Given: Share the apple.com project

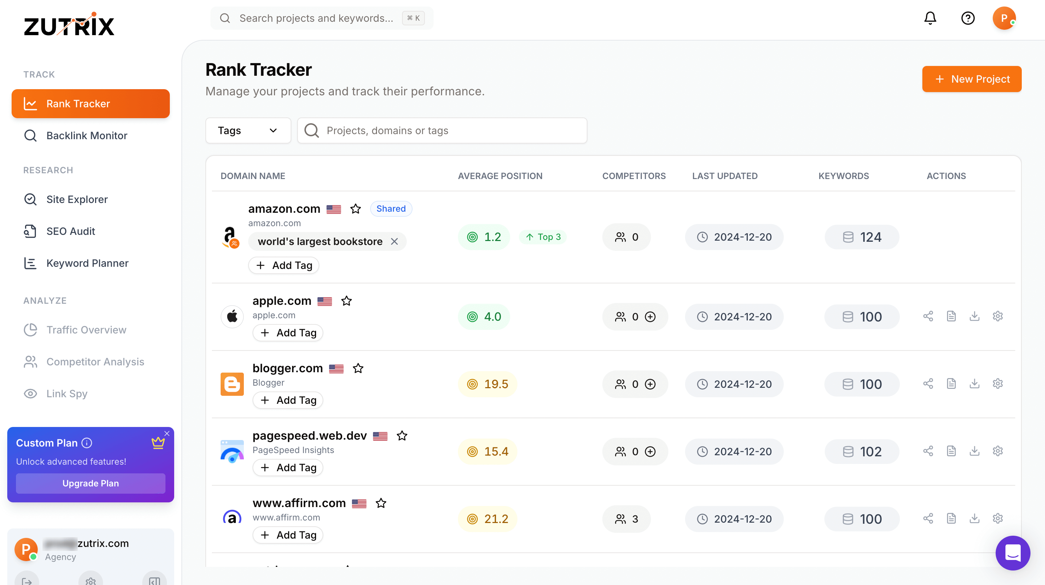Looking at the screenshot, I should click(x=928, y=316).
